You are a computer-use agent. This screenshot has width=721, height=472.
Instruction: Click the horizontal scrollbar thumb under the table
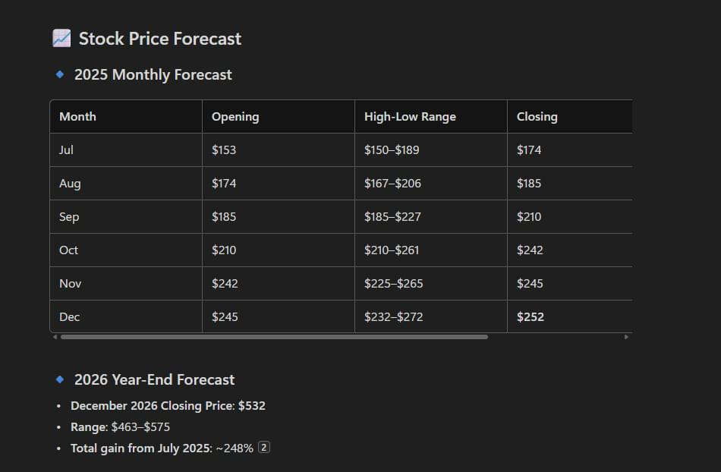(x=274, y=337)
